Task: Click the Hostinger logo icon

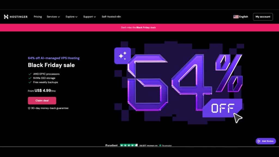Action: pos(6,17)
